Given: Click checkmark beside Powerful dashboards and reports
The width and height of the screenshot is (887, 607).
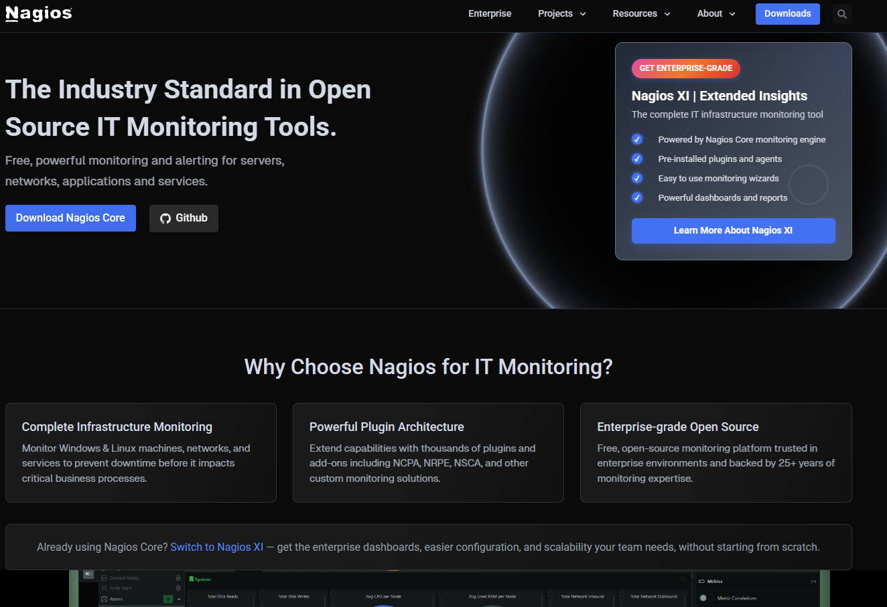Looking at the screenshot, I should (637, 197).
